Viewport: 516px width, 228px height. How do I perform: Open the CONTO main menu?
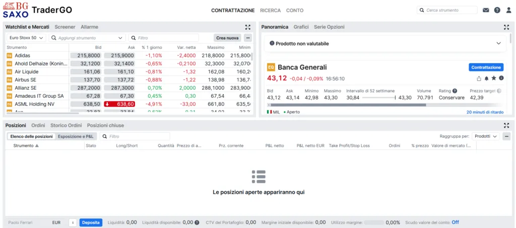294,10
